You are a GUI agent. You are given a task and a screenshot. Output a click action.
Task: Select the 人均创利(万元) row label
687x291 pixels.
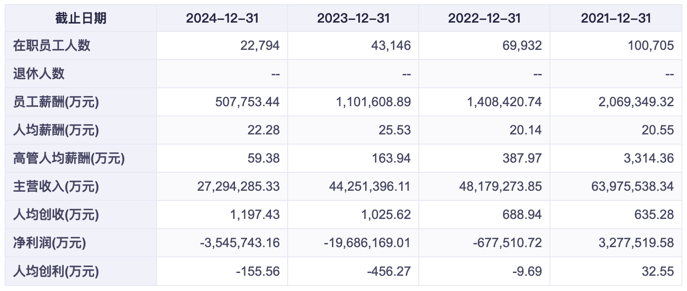56,271
